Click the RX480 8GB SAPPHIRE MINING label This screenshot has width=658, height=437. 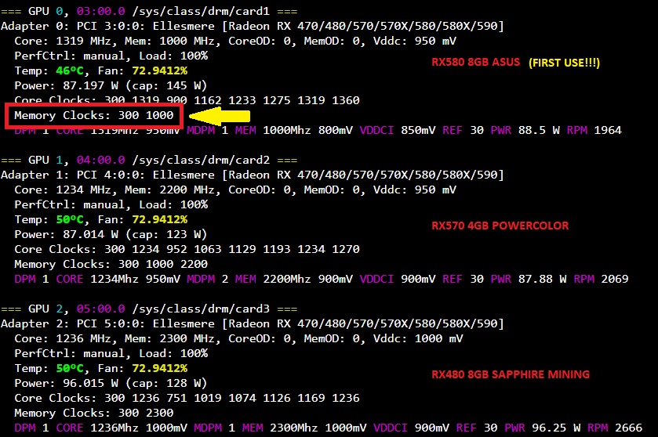(x=511, y=374)
